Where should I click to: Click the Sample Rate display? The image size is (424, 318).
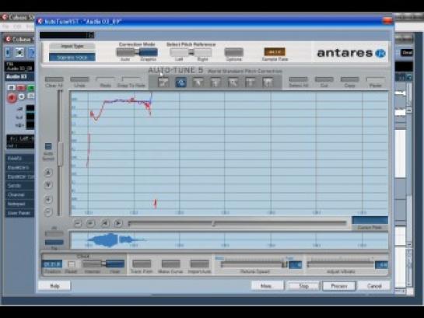coord(274,51)
